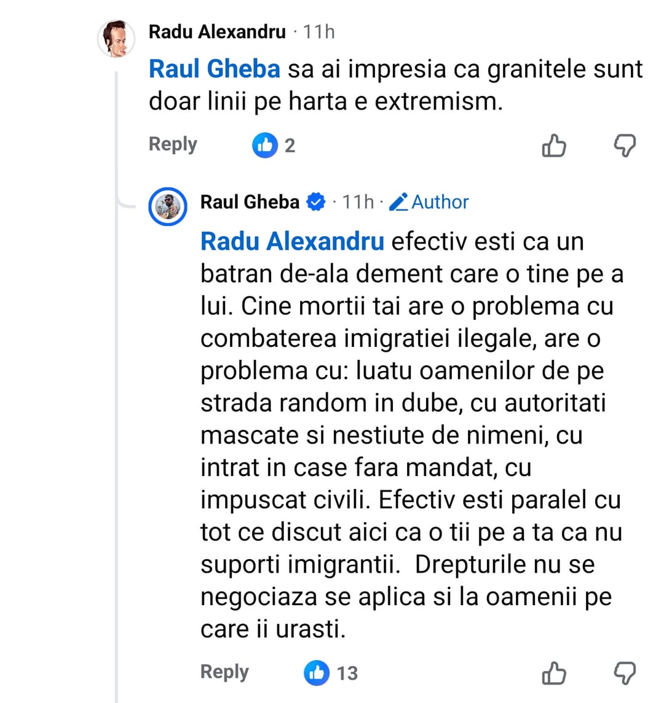Click the 11h timestamp on Raul Gheba's reply

pos(358,202)
